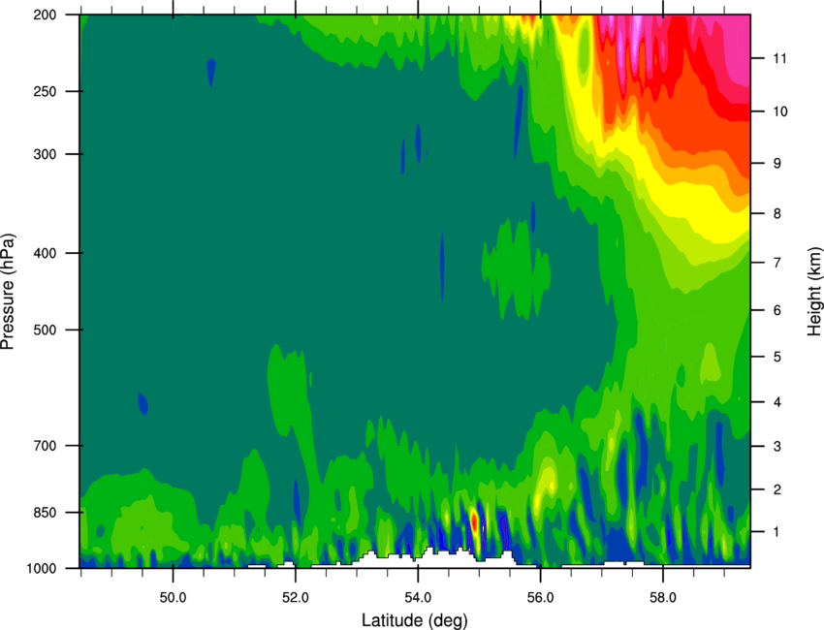Pick the 2 km height label
This screenshot has width=824, height=630.
point(777,489)
